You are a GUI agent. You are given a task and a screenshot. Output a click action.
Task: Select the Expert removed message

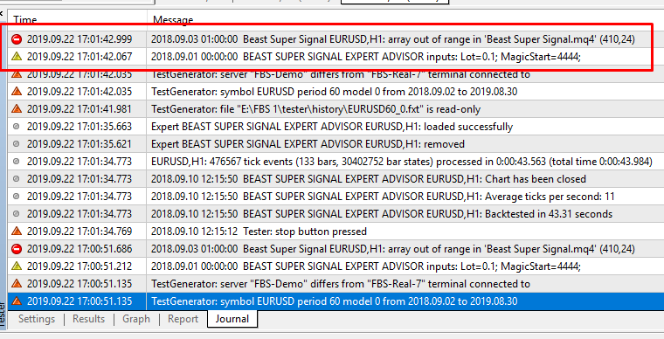coord(308,144)
